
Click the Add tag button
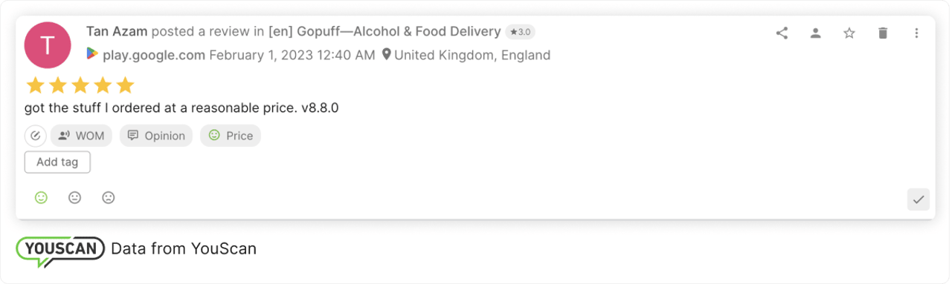pos(57,162)
